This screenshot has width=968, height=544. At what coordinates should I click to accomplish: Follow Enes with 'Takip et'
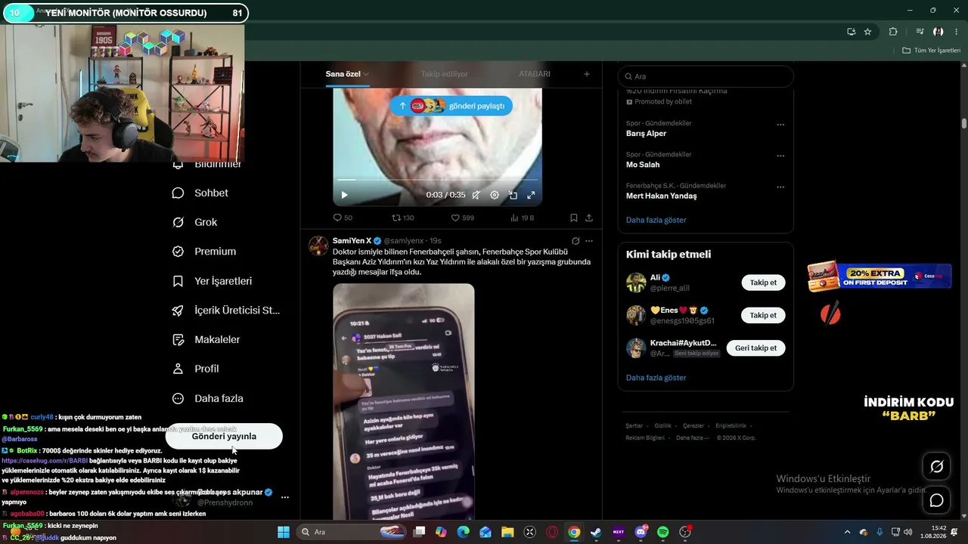(763, 315)
